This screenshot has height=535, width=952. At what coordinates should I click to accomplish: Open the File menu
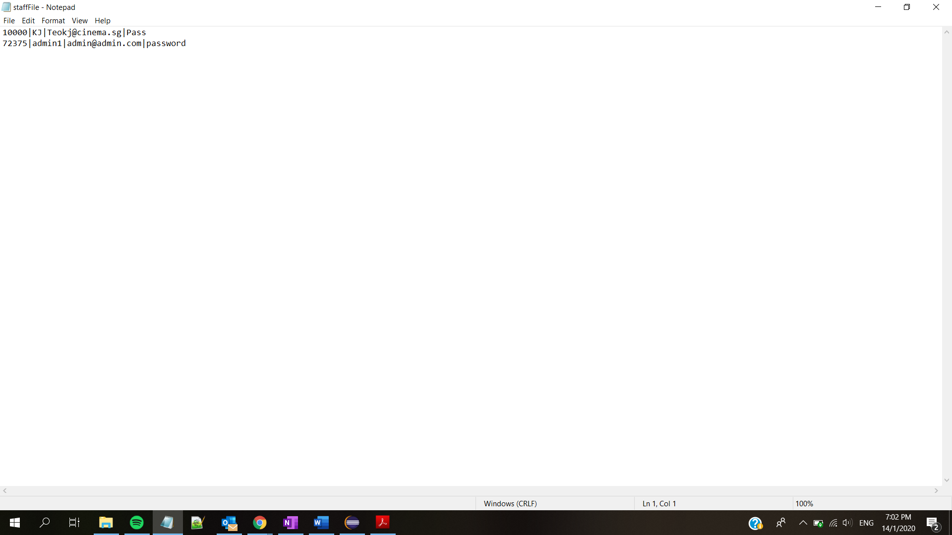pos(9,21)
